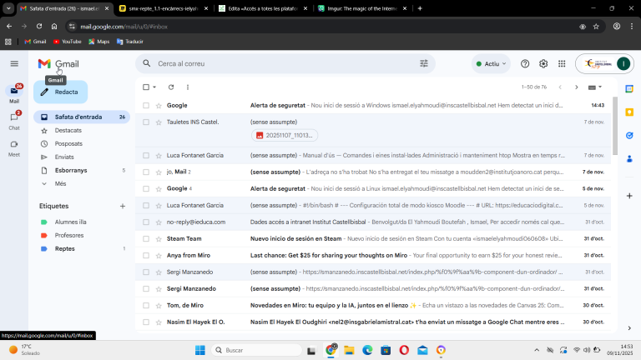Expand the Més section in the sidebar

pyautogui.click(x=60, y=183)
